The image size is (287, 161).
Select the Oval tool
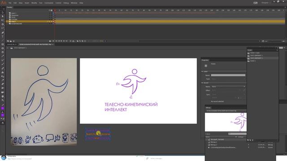(x=3, y=48)
